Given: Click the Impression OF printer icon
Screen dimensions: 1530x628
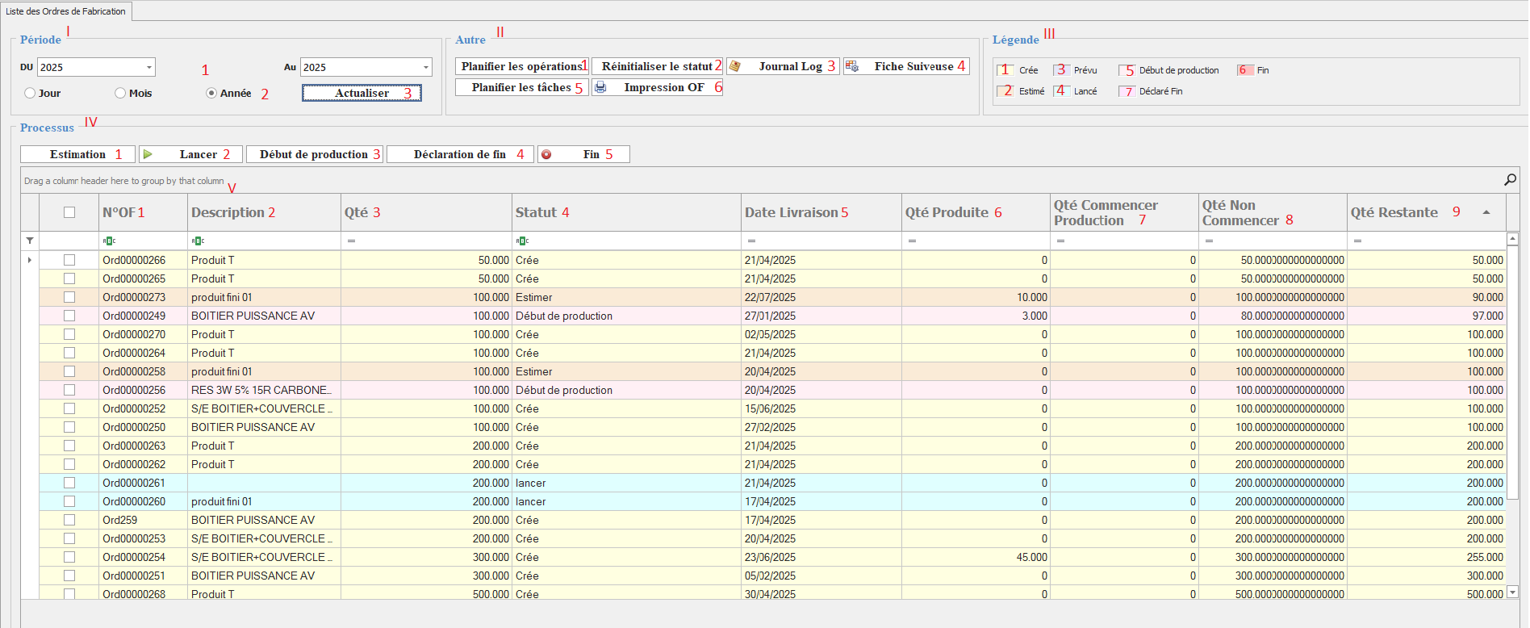Looking at the screenshot, I should pyautogui.click(x=600, y=87).
